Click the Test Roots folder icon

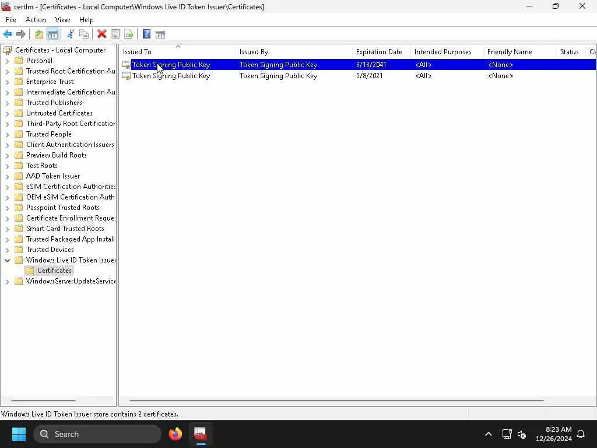19,165
